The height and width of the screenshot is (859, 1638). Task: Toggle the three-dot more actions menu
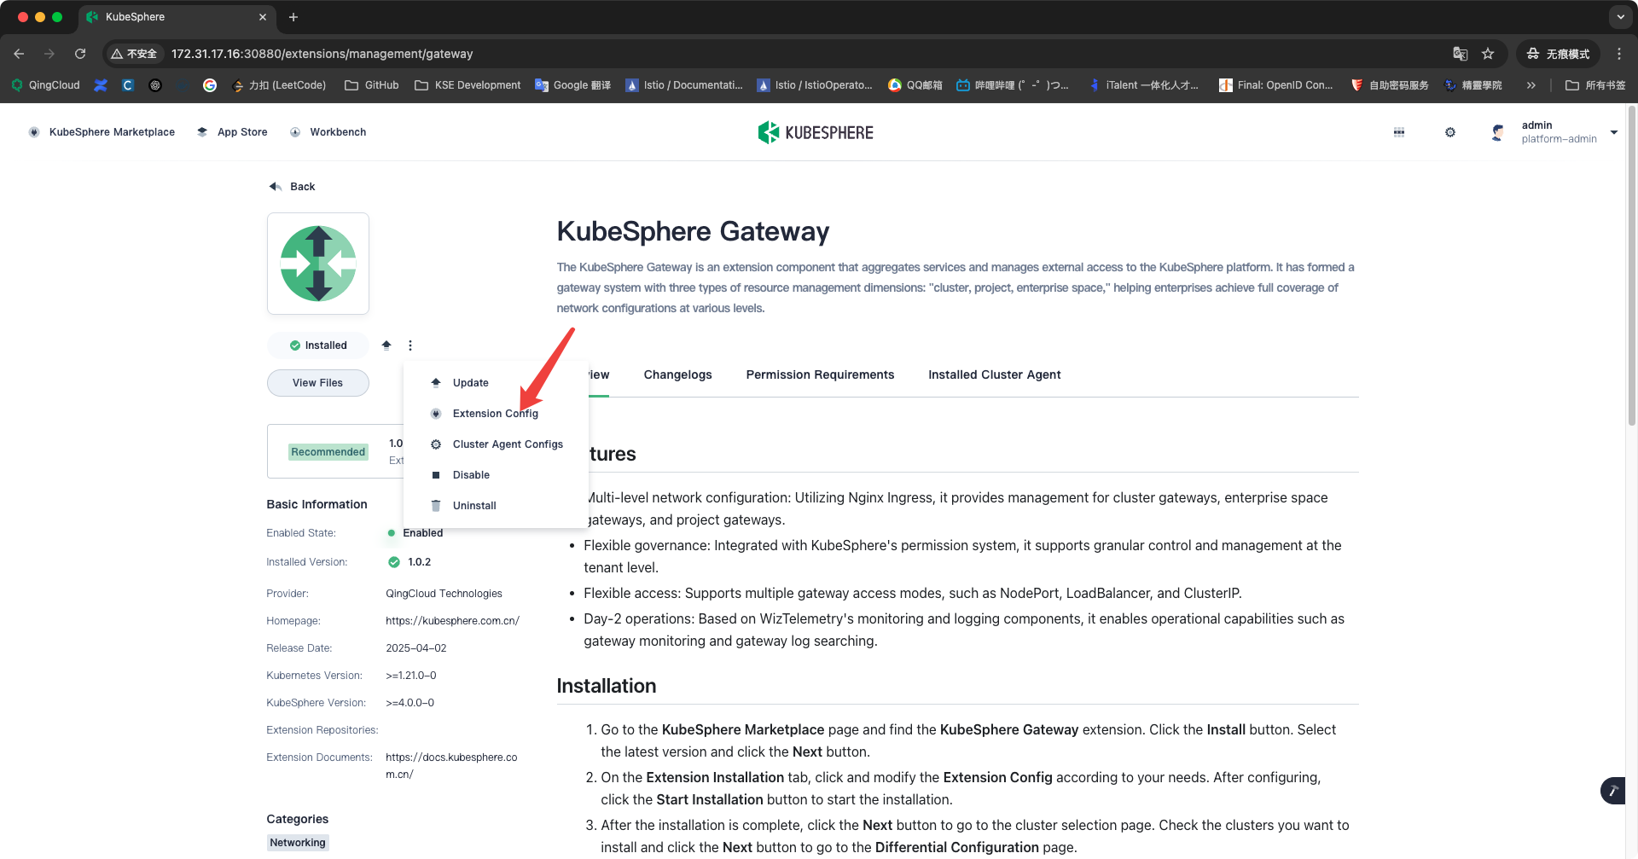410,345
